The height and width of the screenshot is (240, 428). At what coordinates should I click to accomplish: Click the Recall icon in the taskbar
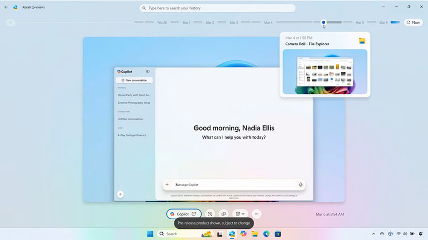[x=232, y=234]
